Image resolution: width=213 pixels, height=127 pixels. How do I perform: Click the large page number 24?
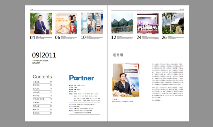[x=139, y=37]
